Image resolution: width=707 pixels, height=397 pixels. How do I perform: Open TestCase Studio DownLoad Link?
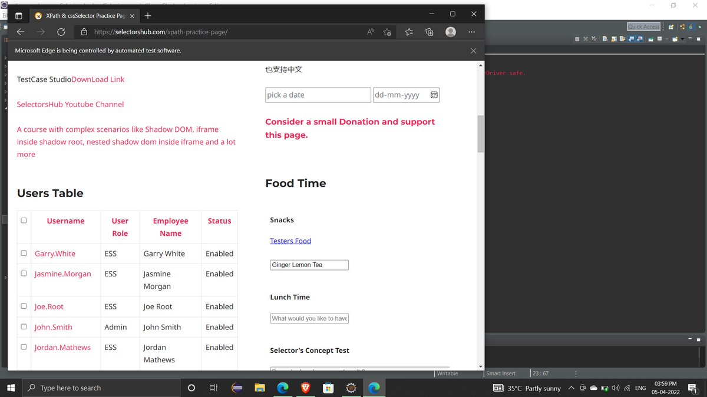tap(98, 79)
